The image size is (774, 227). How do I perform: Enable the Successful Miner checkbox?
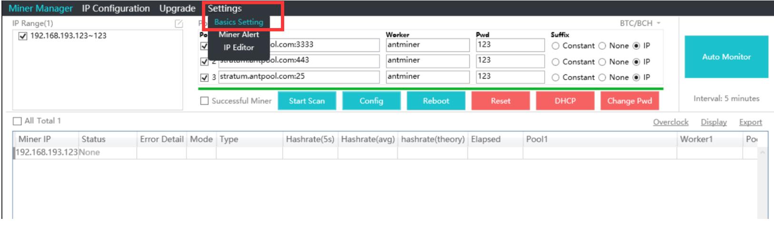click(x=205, y=101)
